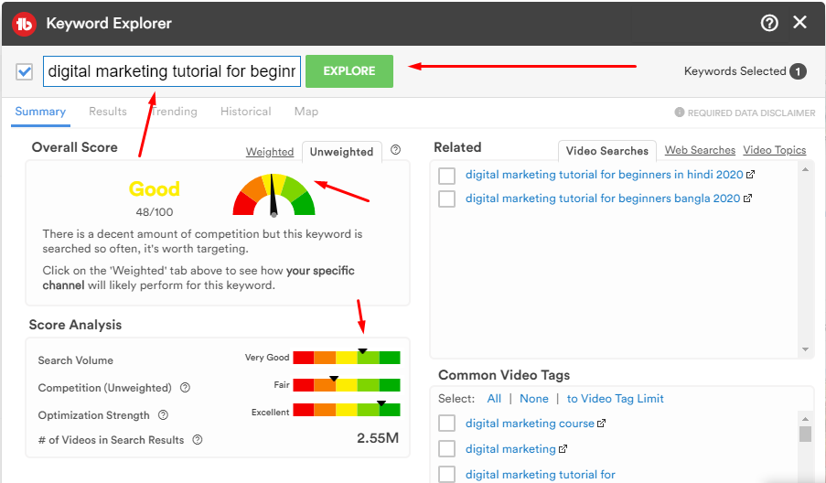Switch to Web Searches tab
The height and width of the screenshot is (483, 826).
pyautogui.click(x=700, y=150)
